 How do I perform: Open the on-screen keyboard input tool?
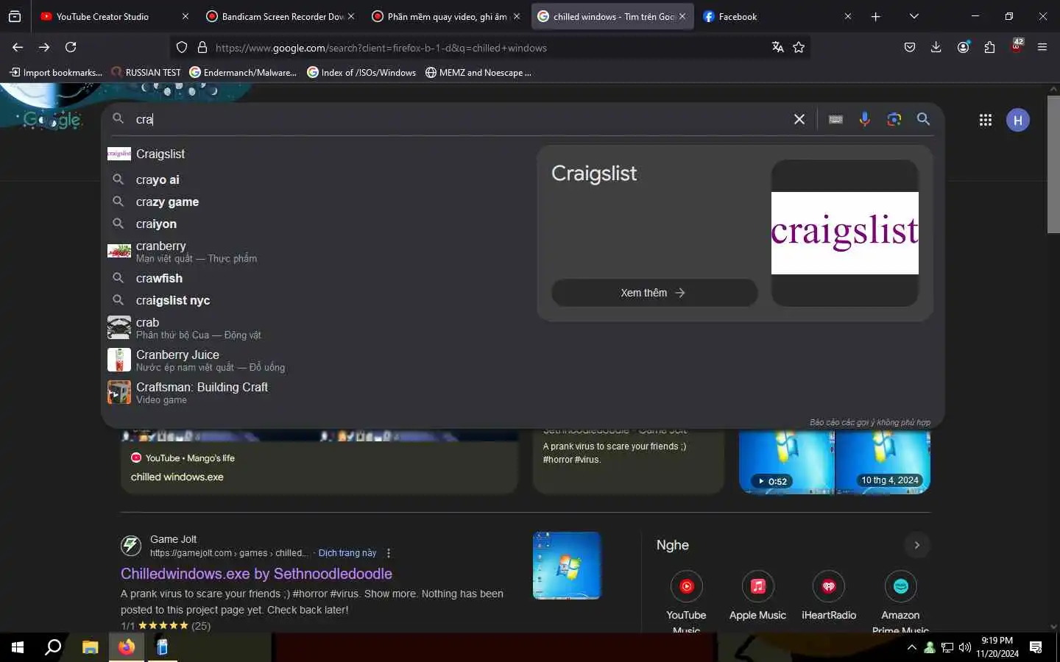tap(835, 119)
